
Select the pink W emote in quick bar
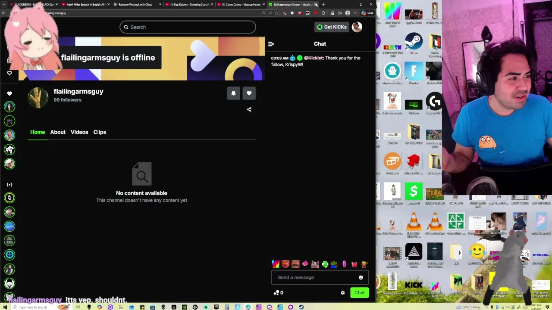click(x=354, y=264)
